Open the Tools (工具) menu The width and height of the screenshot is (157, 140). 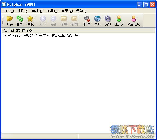(52, 11)
